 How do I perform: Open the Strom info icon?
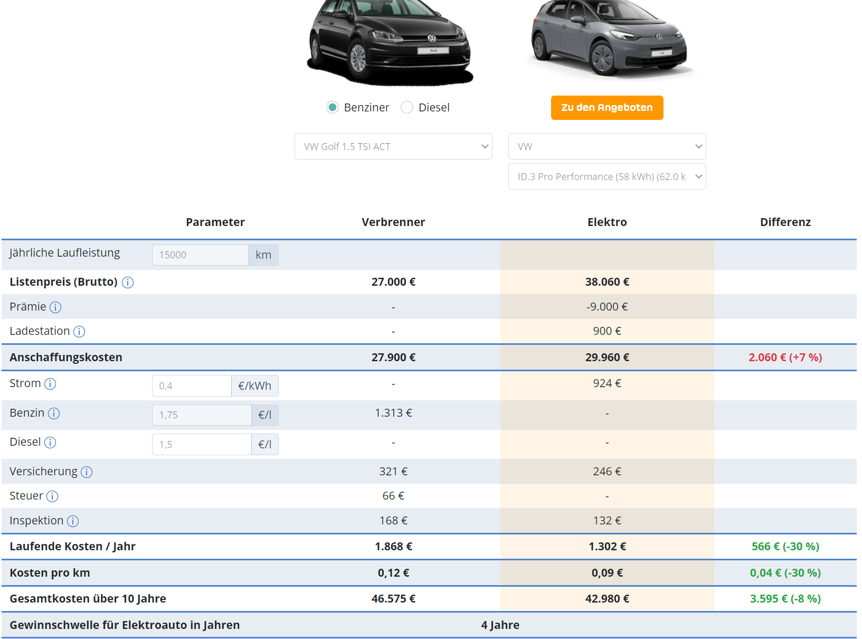pyautogui.click(x=50, y=384)
